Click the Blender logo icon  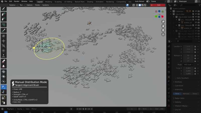click(2, 2)
